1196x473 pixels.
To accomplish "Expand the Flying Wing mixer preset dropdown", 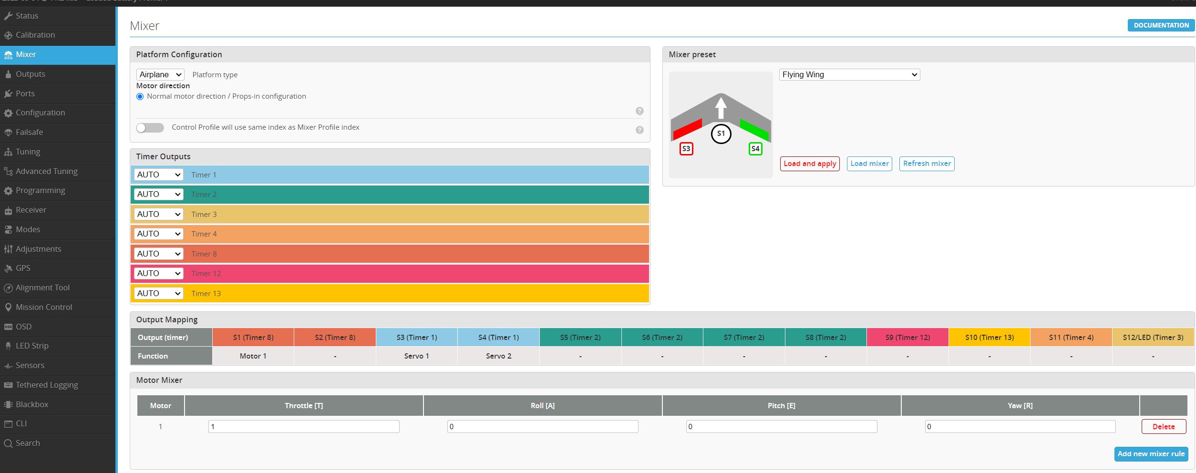I will tap(849, 75).
